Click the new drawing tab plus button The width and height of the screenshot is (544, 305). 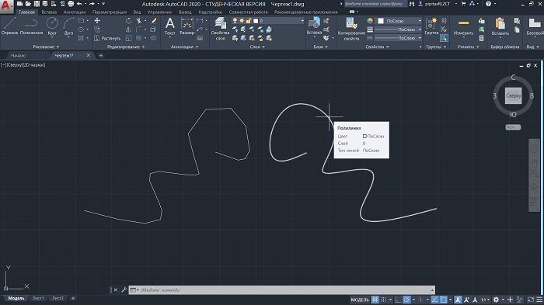(101, 55)
